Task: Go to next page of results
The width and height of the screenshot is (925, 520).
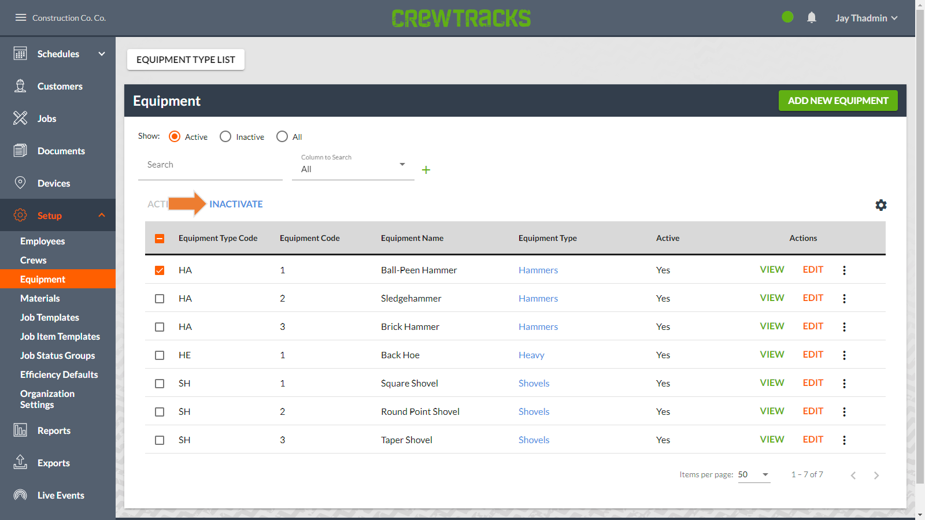Action: pos(876,476)
